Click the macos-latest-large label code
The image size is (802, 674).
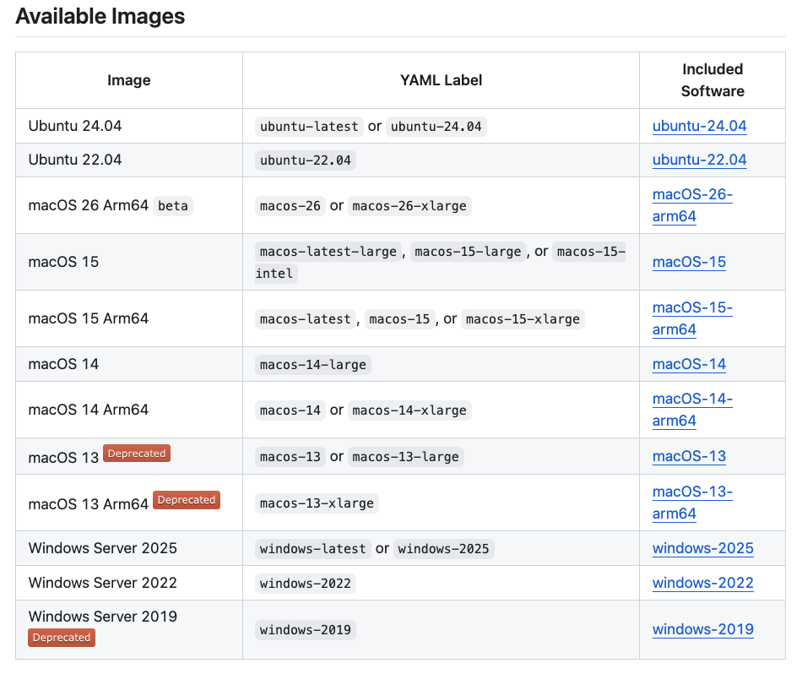click(x=328, y=252)
